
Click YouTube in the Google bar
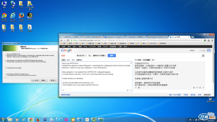92,46
